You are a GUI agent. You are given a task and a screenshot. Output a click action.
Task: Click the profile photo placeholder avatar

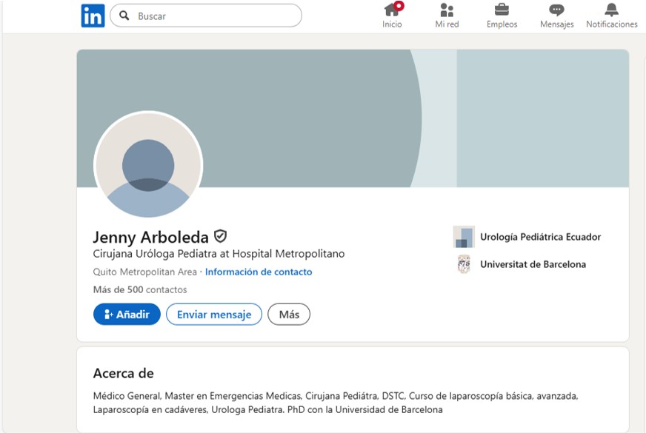(148, 165)
